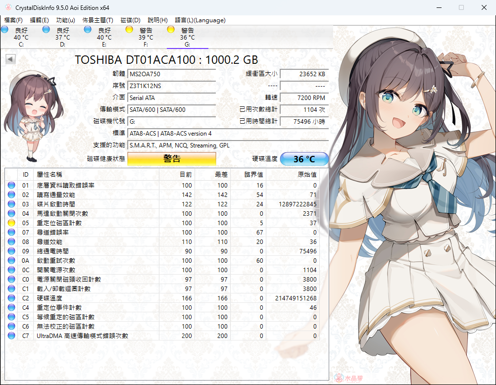This screenshot has height=385, width=496.
Task: Click status orb for attribute 03
Action: [11, 204]
